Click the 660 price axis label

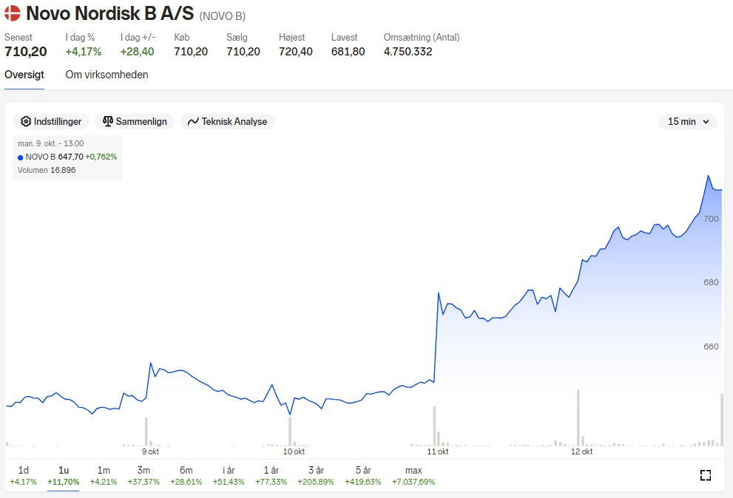(x=711, y=347)
